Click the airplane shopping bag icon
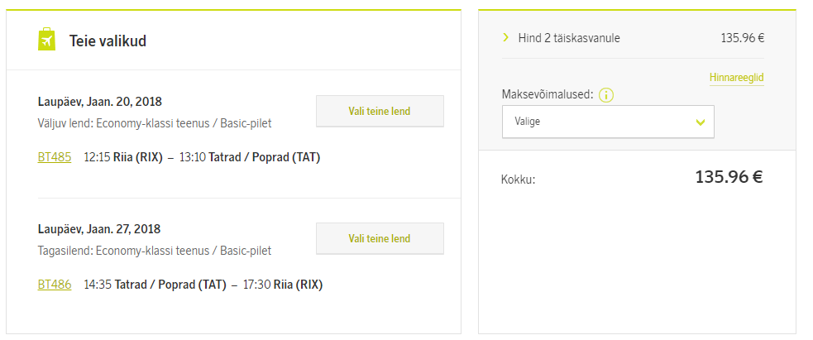The height and width of the screenshot is (340, 813). (x=46, y=40)
